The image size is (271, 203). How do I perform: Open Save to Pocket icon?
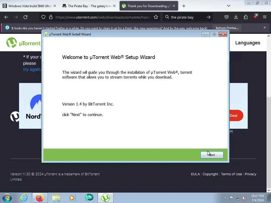pos(227,17)
